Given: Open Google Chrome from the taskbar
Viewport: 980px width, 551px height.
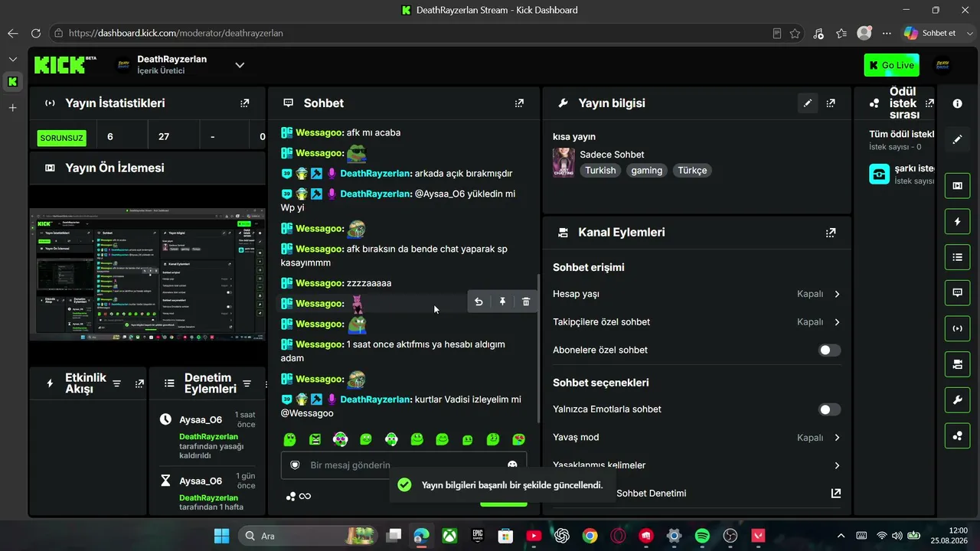Looking at the screenshot, I should pyautogui.click(x=590, y=536).
